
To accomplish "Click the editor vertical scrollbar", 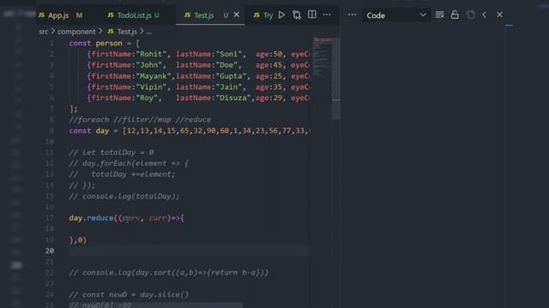I will pos(336,79).
